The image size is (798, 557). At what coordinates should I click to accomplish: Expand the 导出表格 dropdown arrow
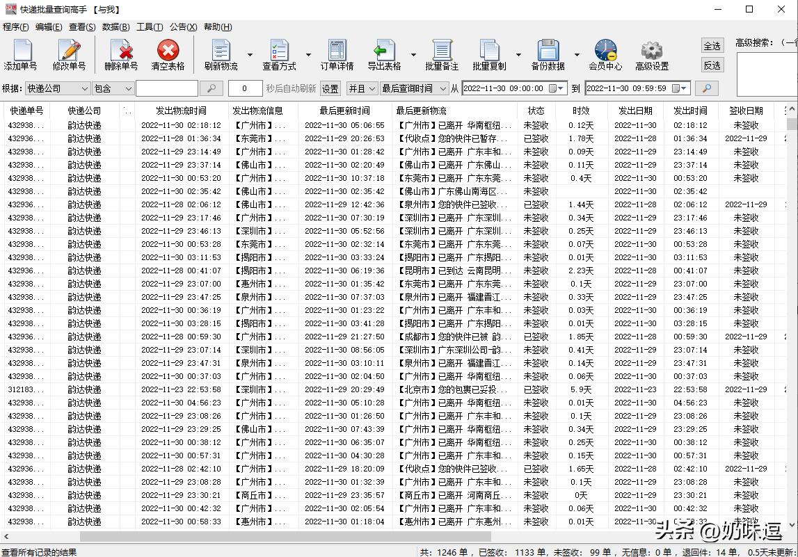click(413, 55)
